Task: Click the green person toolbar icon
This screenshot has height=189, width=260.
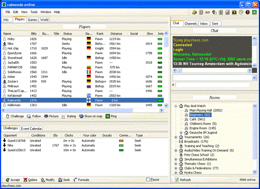Action: pos(221,12)
